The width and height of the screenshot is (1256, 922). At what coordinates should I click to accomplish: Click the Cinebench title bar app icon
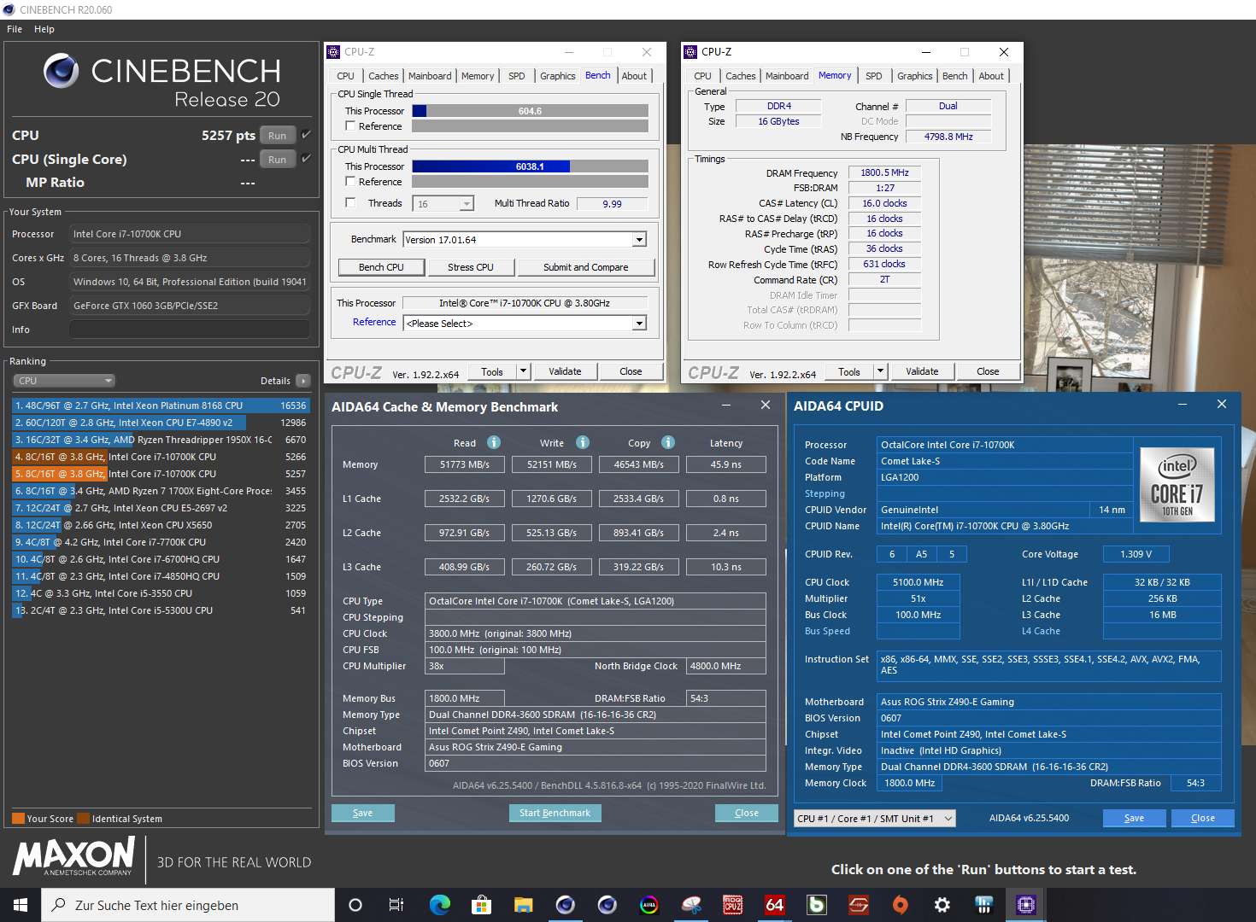[9, 9]
